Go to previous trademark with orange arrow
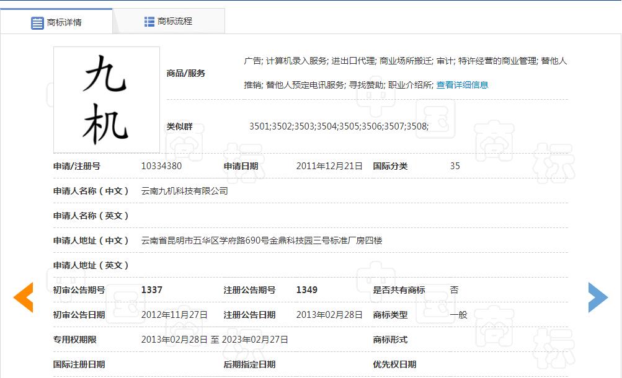 (23, 297)
